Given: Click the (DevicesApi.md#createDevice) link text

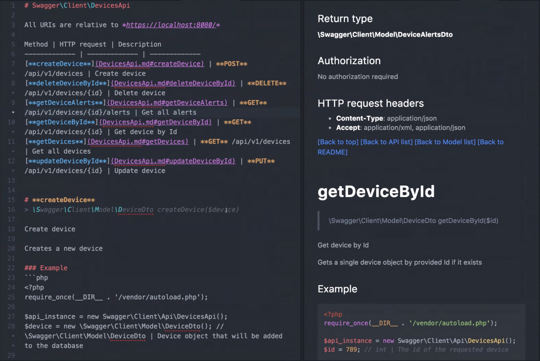Looking at the screenshot, I should (150, 64).
